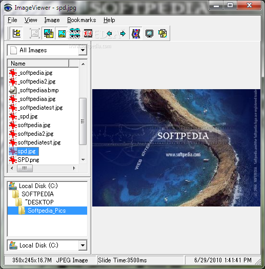Click file list scroll up arrow
This screenshot has height=269, width=265.
point(83,64)
